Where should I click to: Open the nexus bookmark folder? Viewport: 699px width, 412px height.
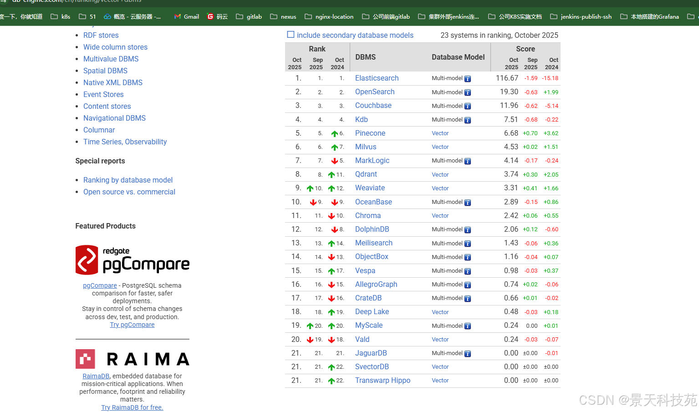click(283, 16)
